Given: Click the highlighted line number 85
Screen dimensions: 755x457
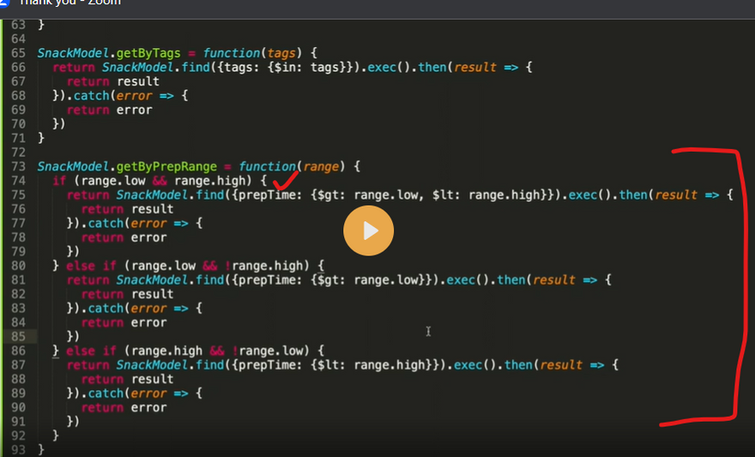Looking at the screenshot, I should pos(18,336).
